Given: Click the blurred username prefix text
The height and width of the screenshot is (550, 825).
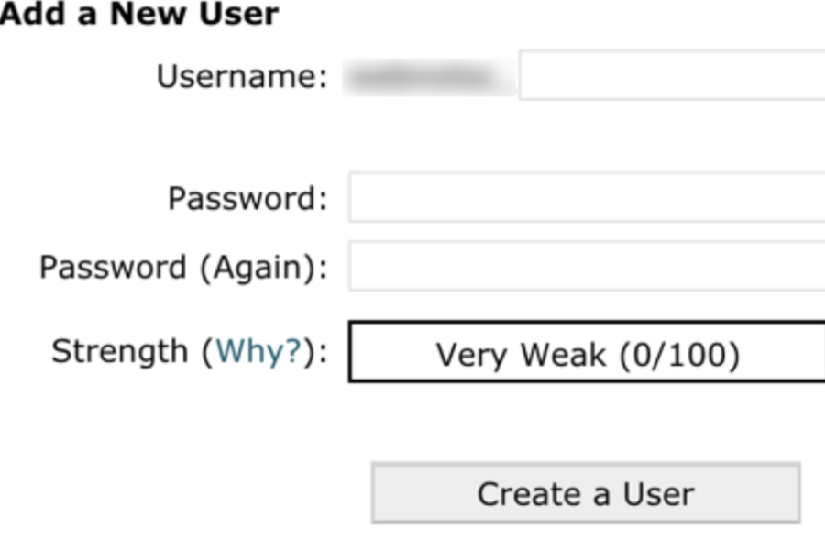Looking at the screenshot, I should (x=429, y=78).
